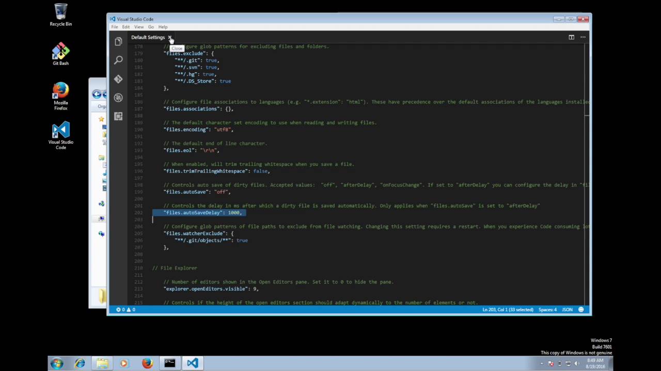Click the Back button in the Explorer window

(x=97, y=94)
